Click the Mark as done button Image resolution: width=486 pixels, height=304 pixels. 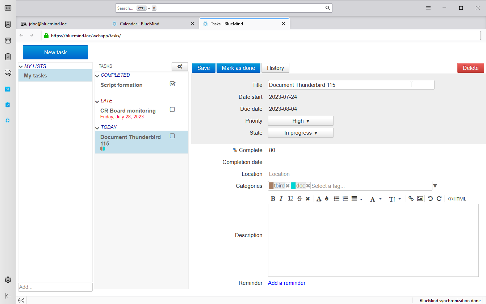[x=238, y=68]
